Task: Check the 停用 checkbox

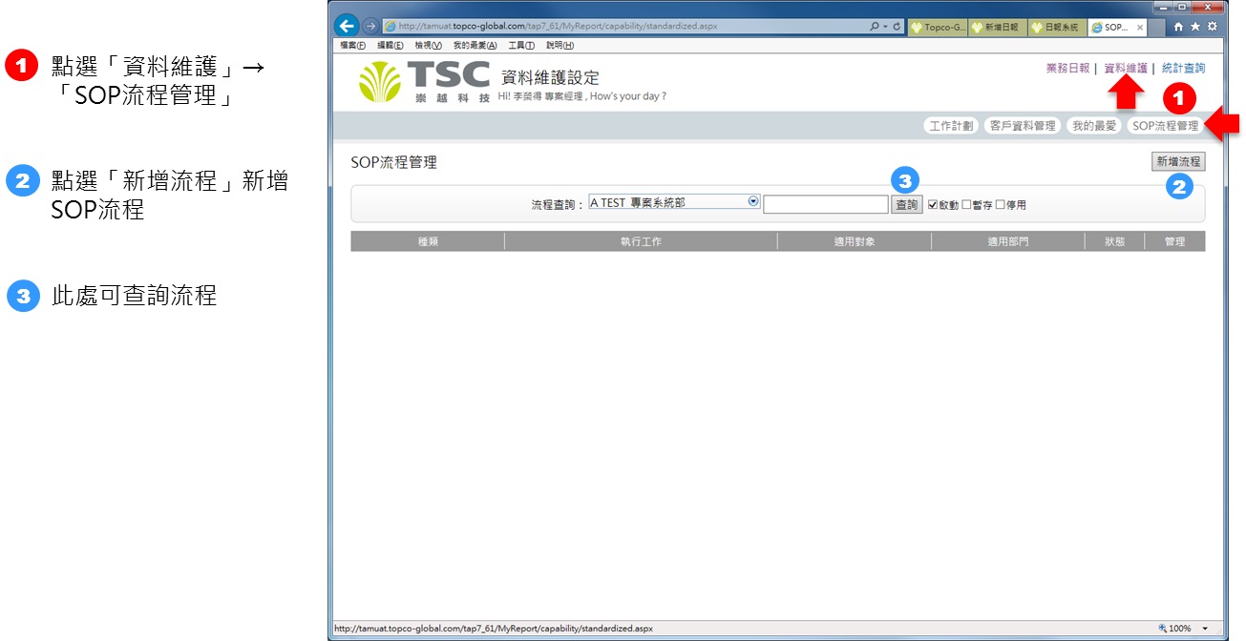Action: tap(1000, 205)
